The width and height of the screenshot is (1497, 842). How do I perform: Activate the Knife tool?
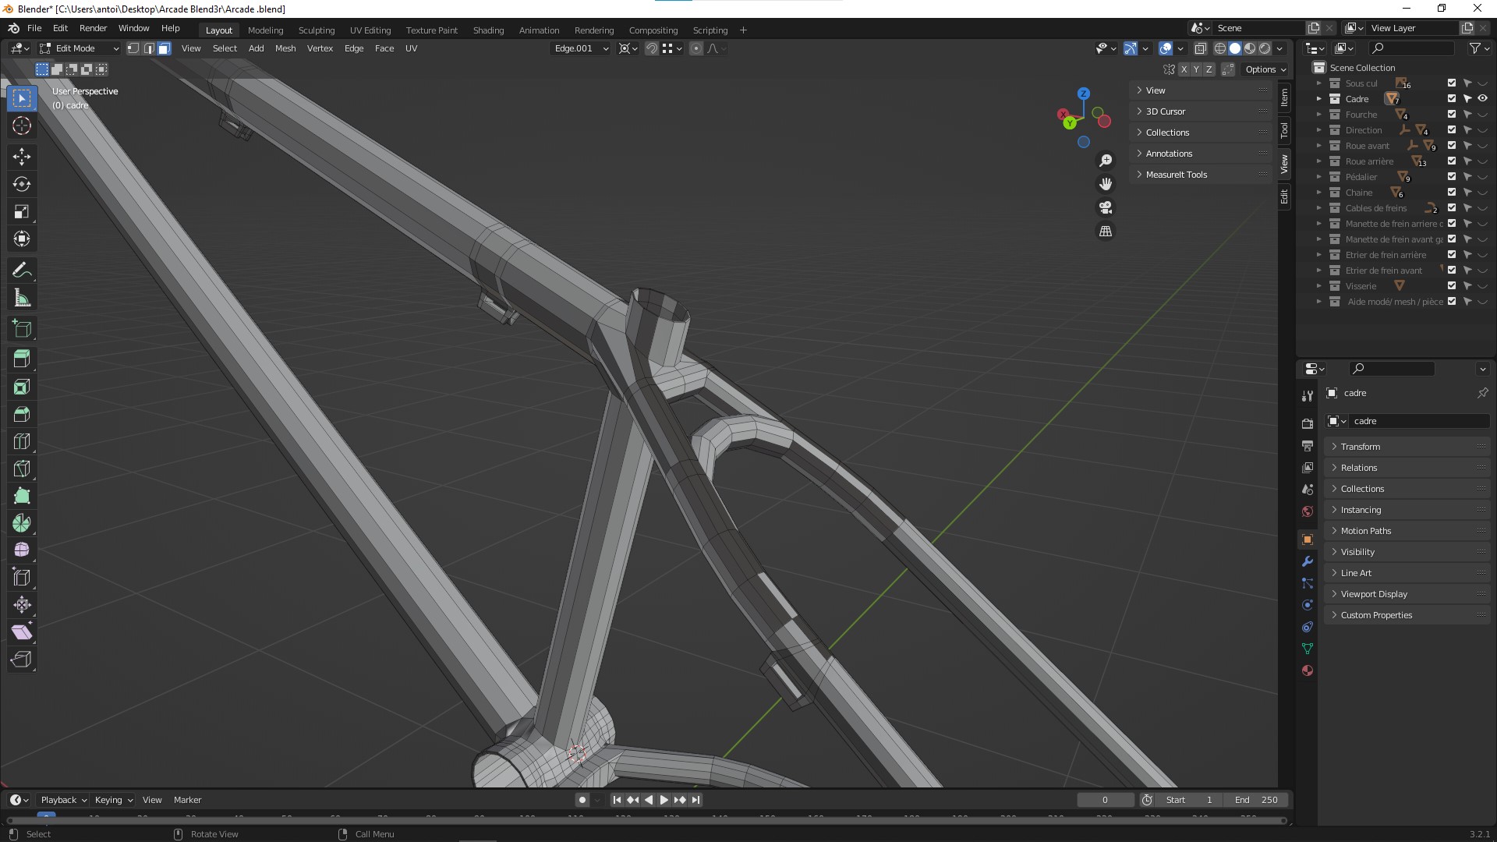pyautogui.click(x=22, y=469)
